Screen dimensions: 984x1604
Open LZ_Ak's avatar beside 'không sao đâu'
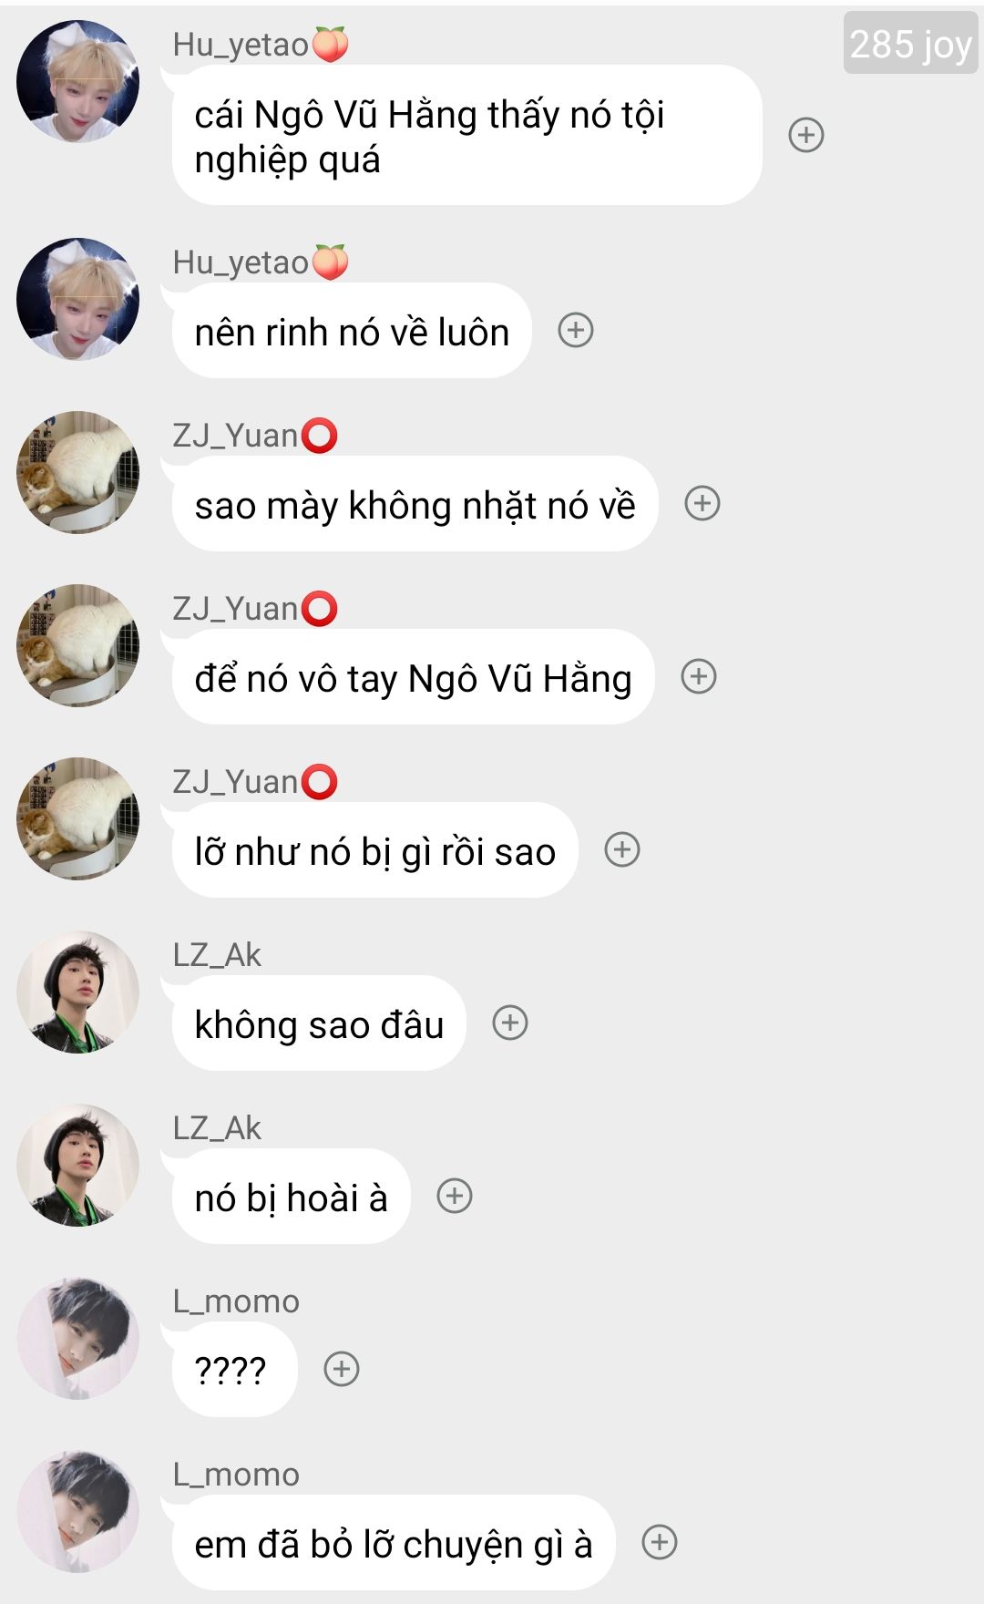coord(78,992)
